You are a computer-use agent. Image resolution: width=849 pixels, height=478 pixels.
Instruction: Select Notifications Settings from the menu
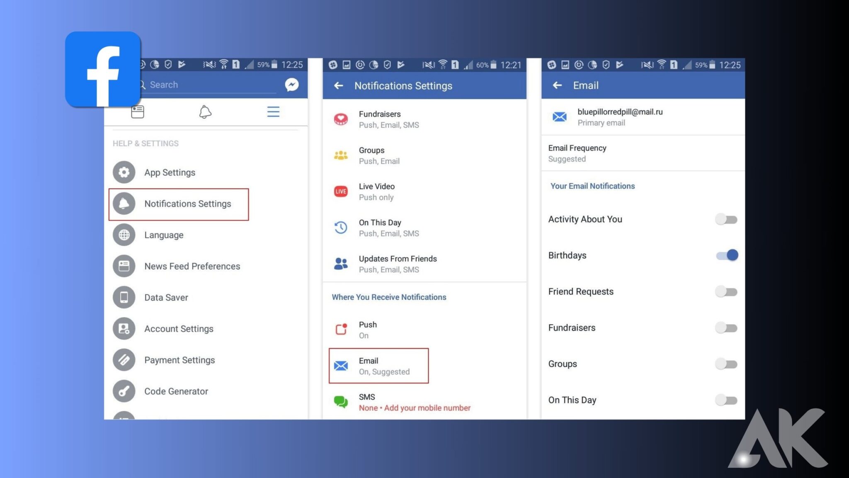[x=187, y=204]
